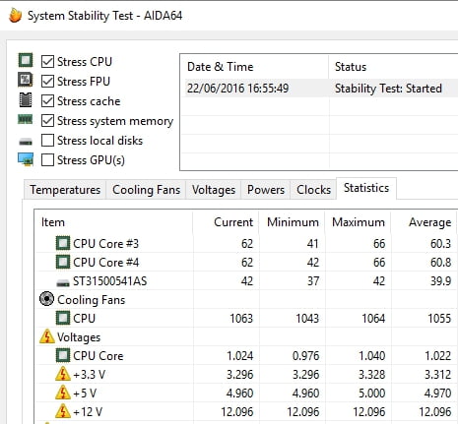This screenshot has width=458, height=424.
Task: Click the monitor icon beside Stress GPU(s)
Action: click(x=26, y=159)
